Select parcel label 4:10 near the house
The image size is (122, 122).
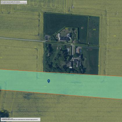[x=66, y=28]
